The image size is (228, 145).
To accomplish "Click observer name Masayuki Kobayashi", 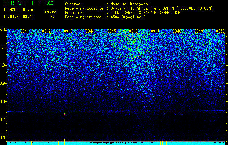I will (130, 4).
